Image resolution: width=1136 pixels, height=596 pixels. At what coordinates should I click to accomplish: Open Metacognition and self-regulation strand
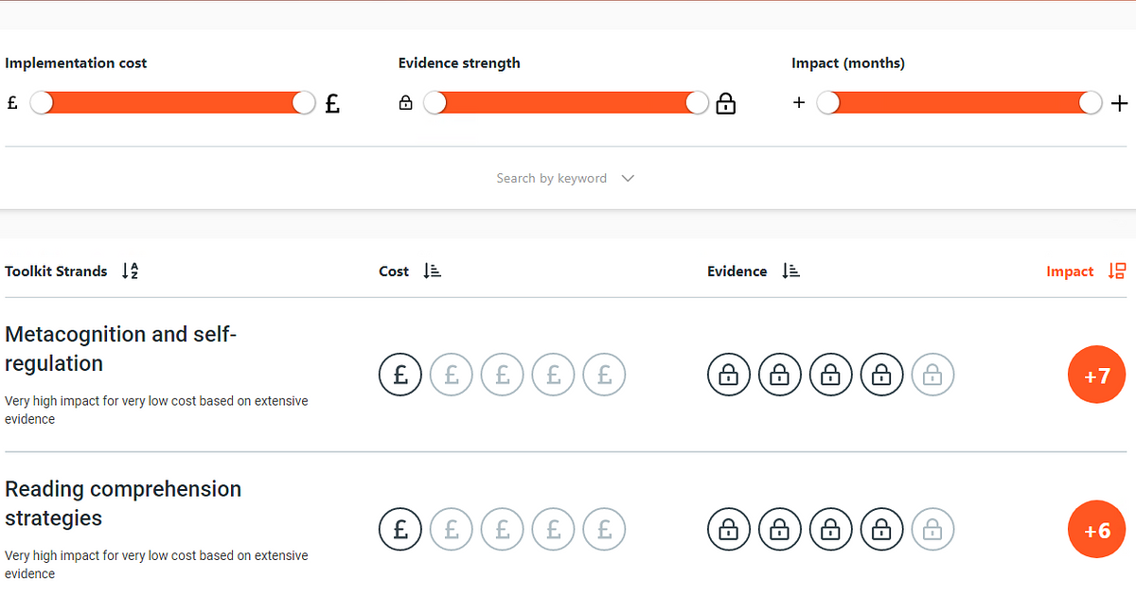point(120,348)
